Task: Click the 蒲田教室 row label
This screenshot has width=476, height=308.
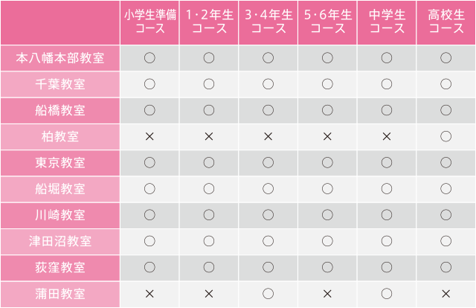Action: pyautogui.click(x=60, y=294)
